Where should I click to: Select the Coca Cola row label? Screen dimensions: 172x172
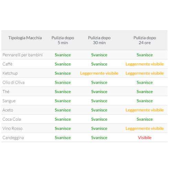pos(12,119)
